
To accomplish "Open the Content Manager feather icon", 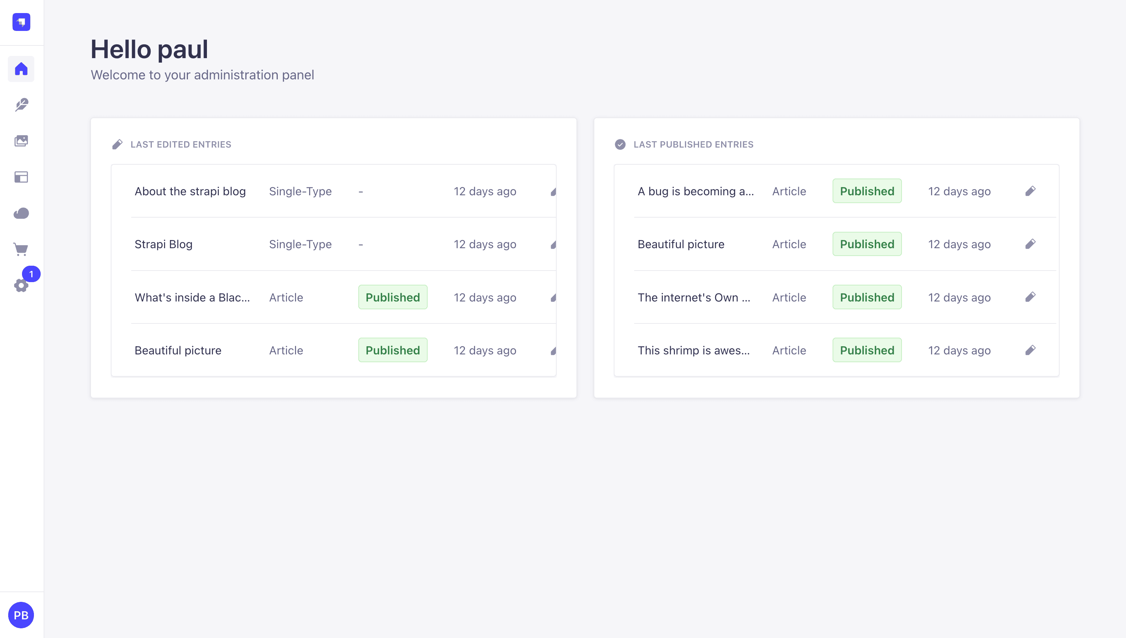I will pyautogui.click(x=21, y=105).
